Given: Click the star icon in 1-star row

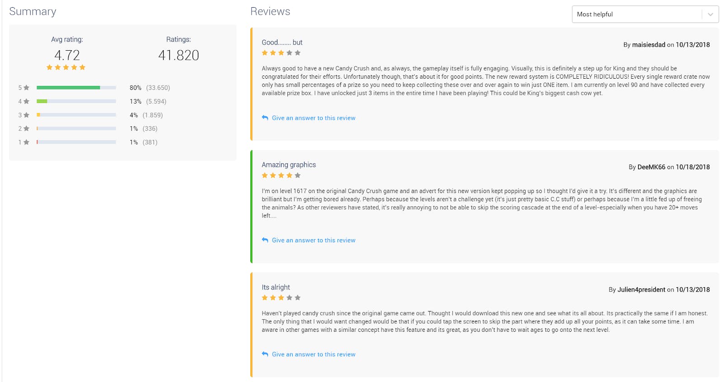Looking at the screenshot, I should point(27,142).
